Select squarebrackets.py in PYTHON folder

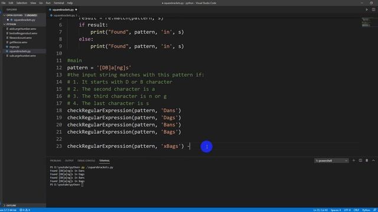coord(20,51)
